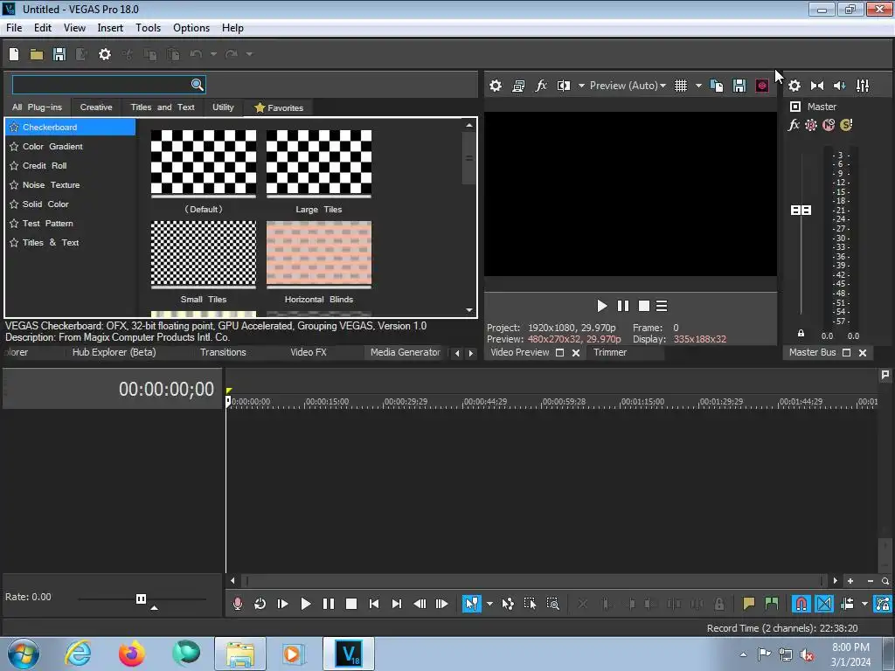Click the Master volume fader handle

[x=801, y=211]
